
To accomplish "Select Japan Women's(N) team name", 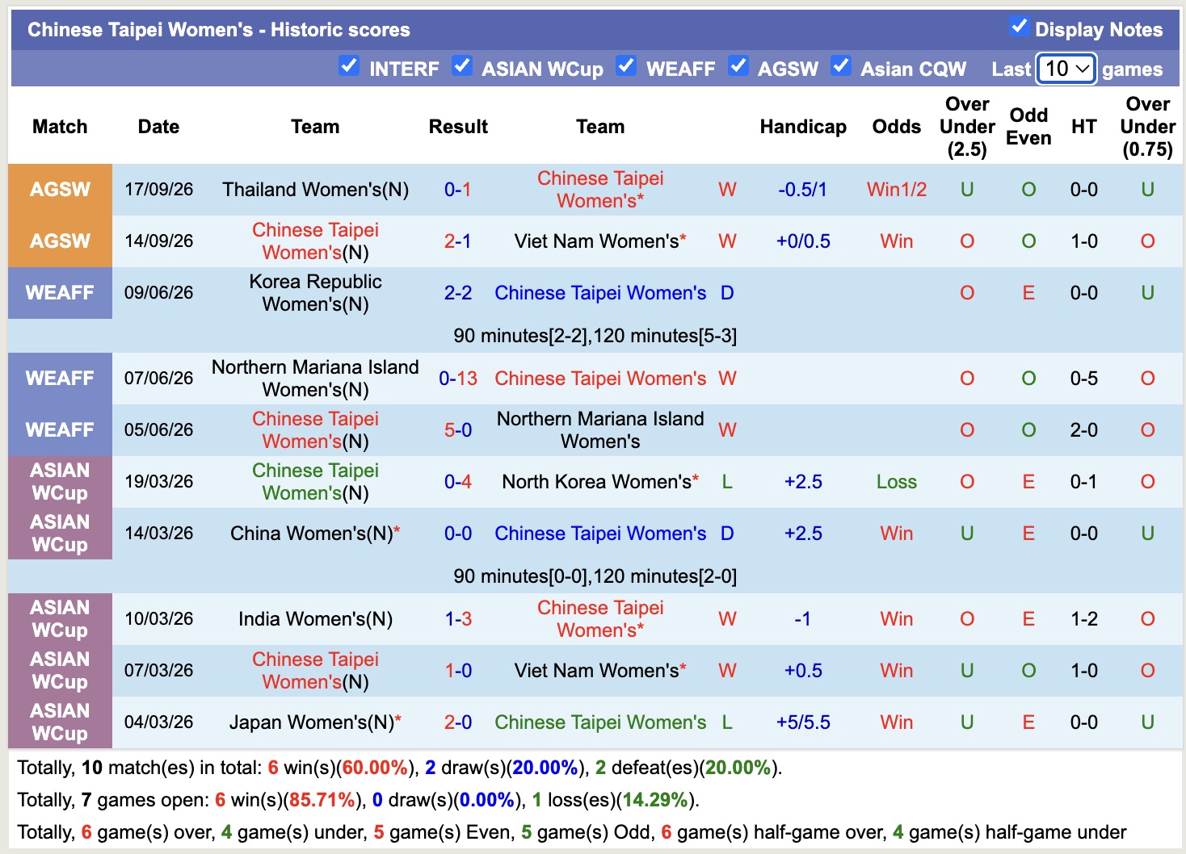I will coord(316,722).
